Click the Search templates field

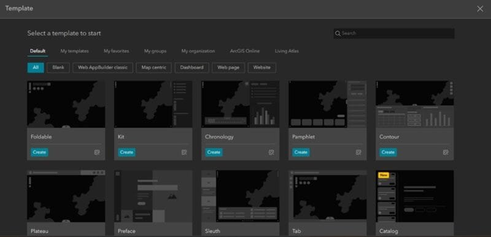(x=394, y=33)
